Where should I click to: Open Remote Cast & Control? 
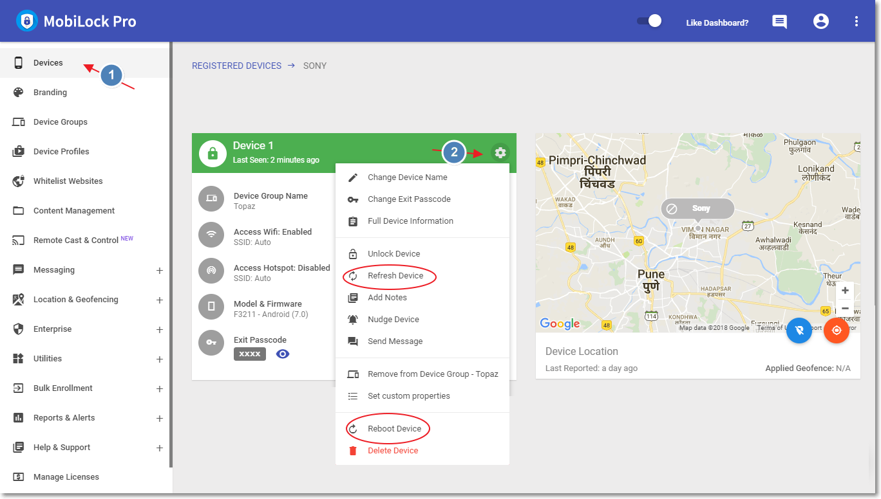(x=84, y=240)
